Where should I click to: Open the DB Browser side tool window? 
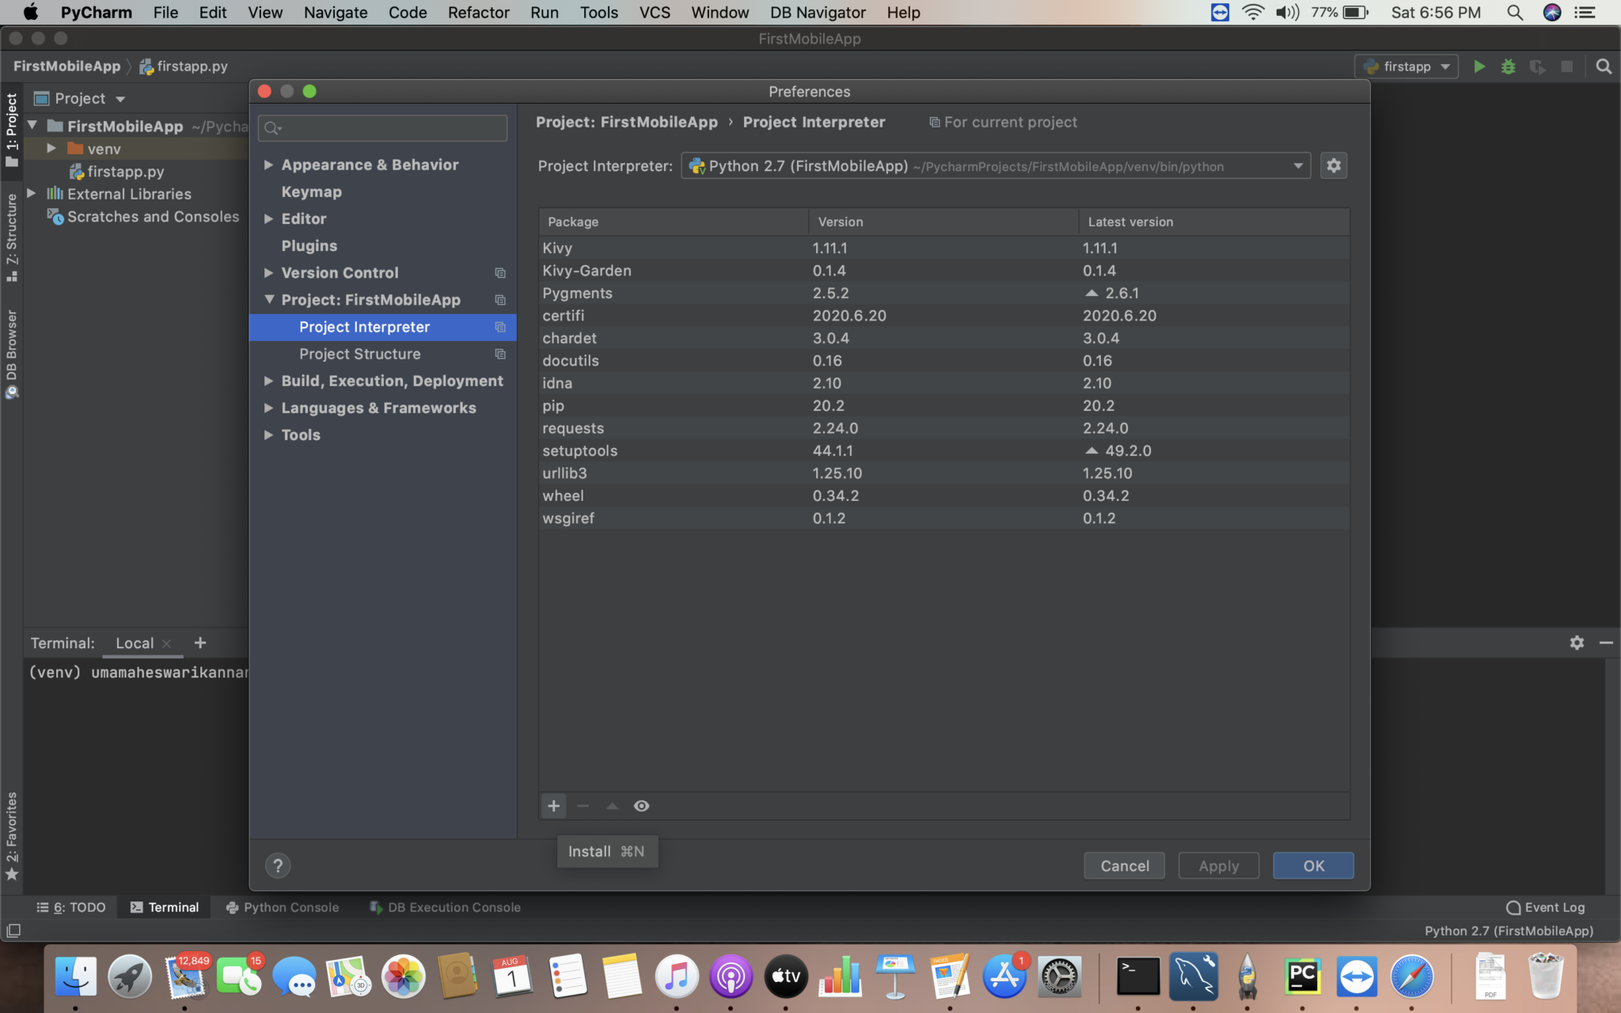[x=11, y=354]
